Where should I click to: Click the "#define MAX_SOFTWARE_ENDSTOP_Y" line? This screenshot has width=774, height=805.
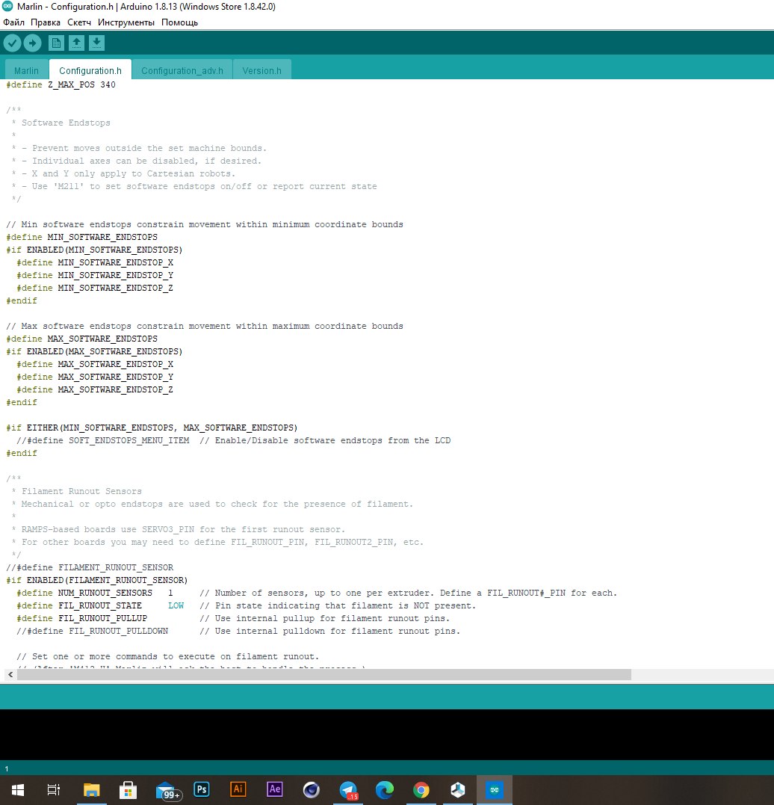[94, 377]
